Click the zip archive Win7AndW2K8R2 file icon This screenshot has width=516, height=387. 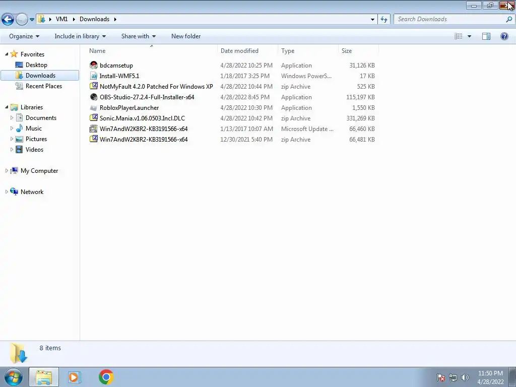94,139
